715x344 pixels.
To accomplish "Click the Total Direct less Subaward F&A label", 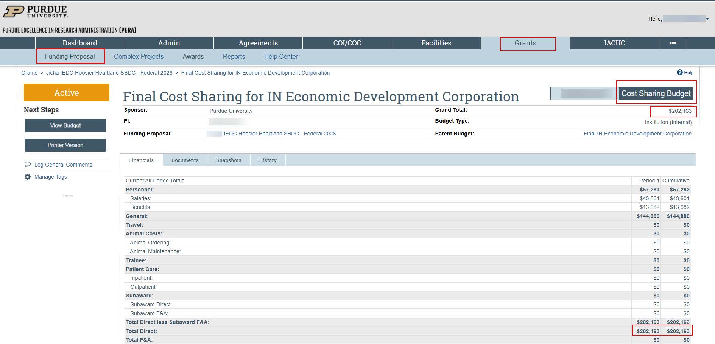I will [167, 322].
